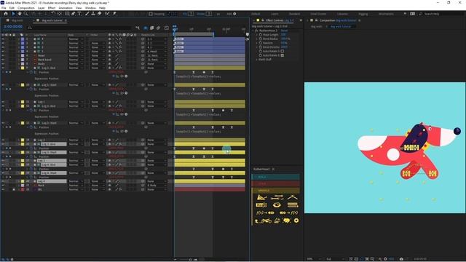Click the timeline playhead time indicator
466x262 pixels.
coord(175,28)
